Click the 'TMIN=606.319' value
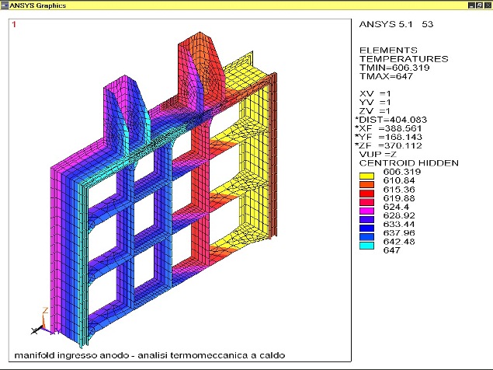 [x=394, y=68]
